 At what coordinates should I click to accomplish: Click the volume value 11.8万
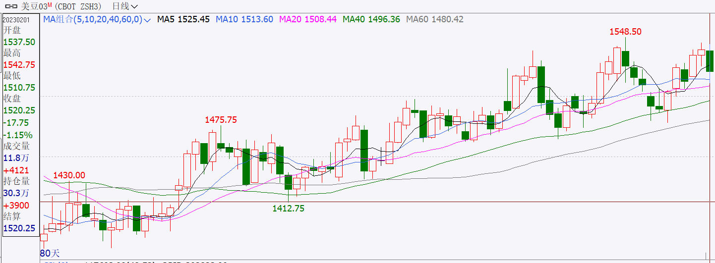[x=16, y=158]
